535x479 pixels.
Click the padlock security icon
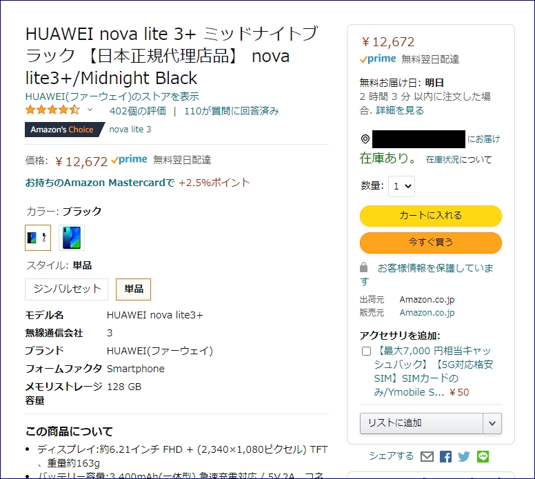[x=364, y=267]
